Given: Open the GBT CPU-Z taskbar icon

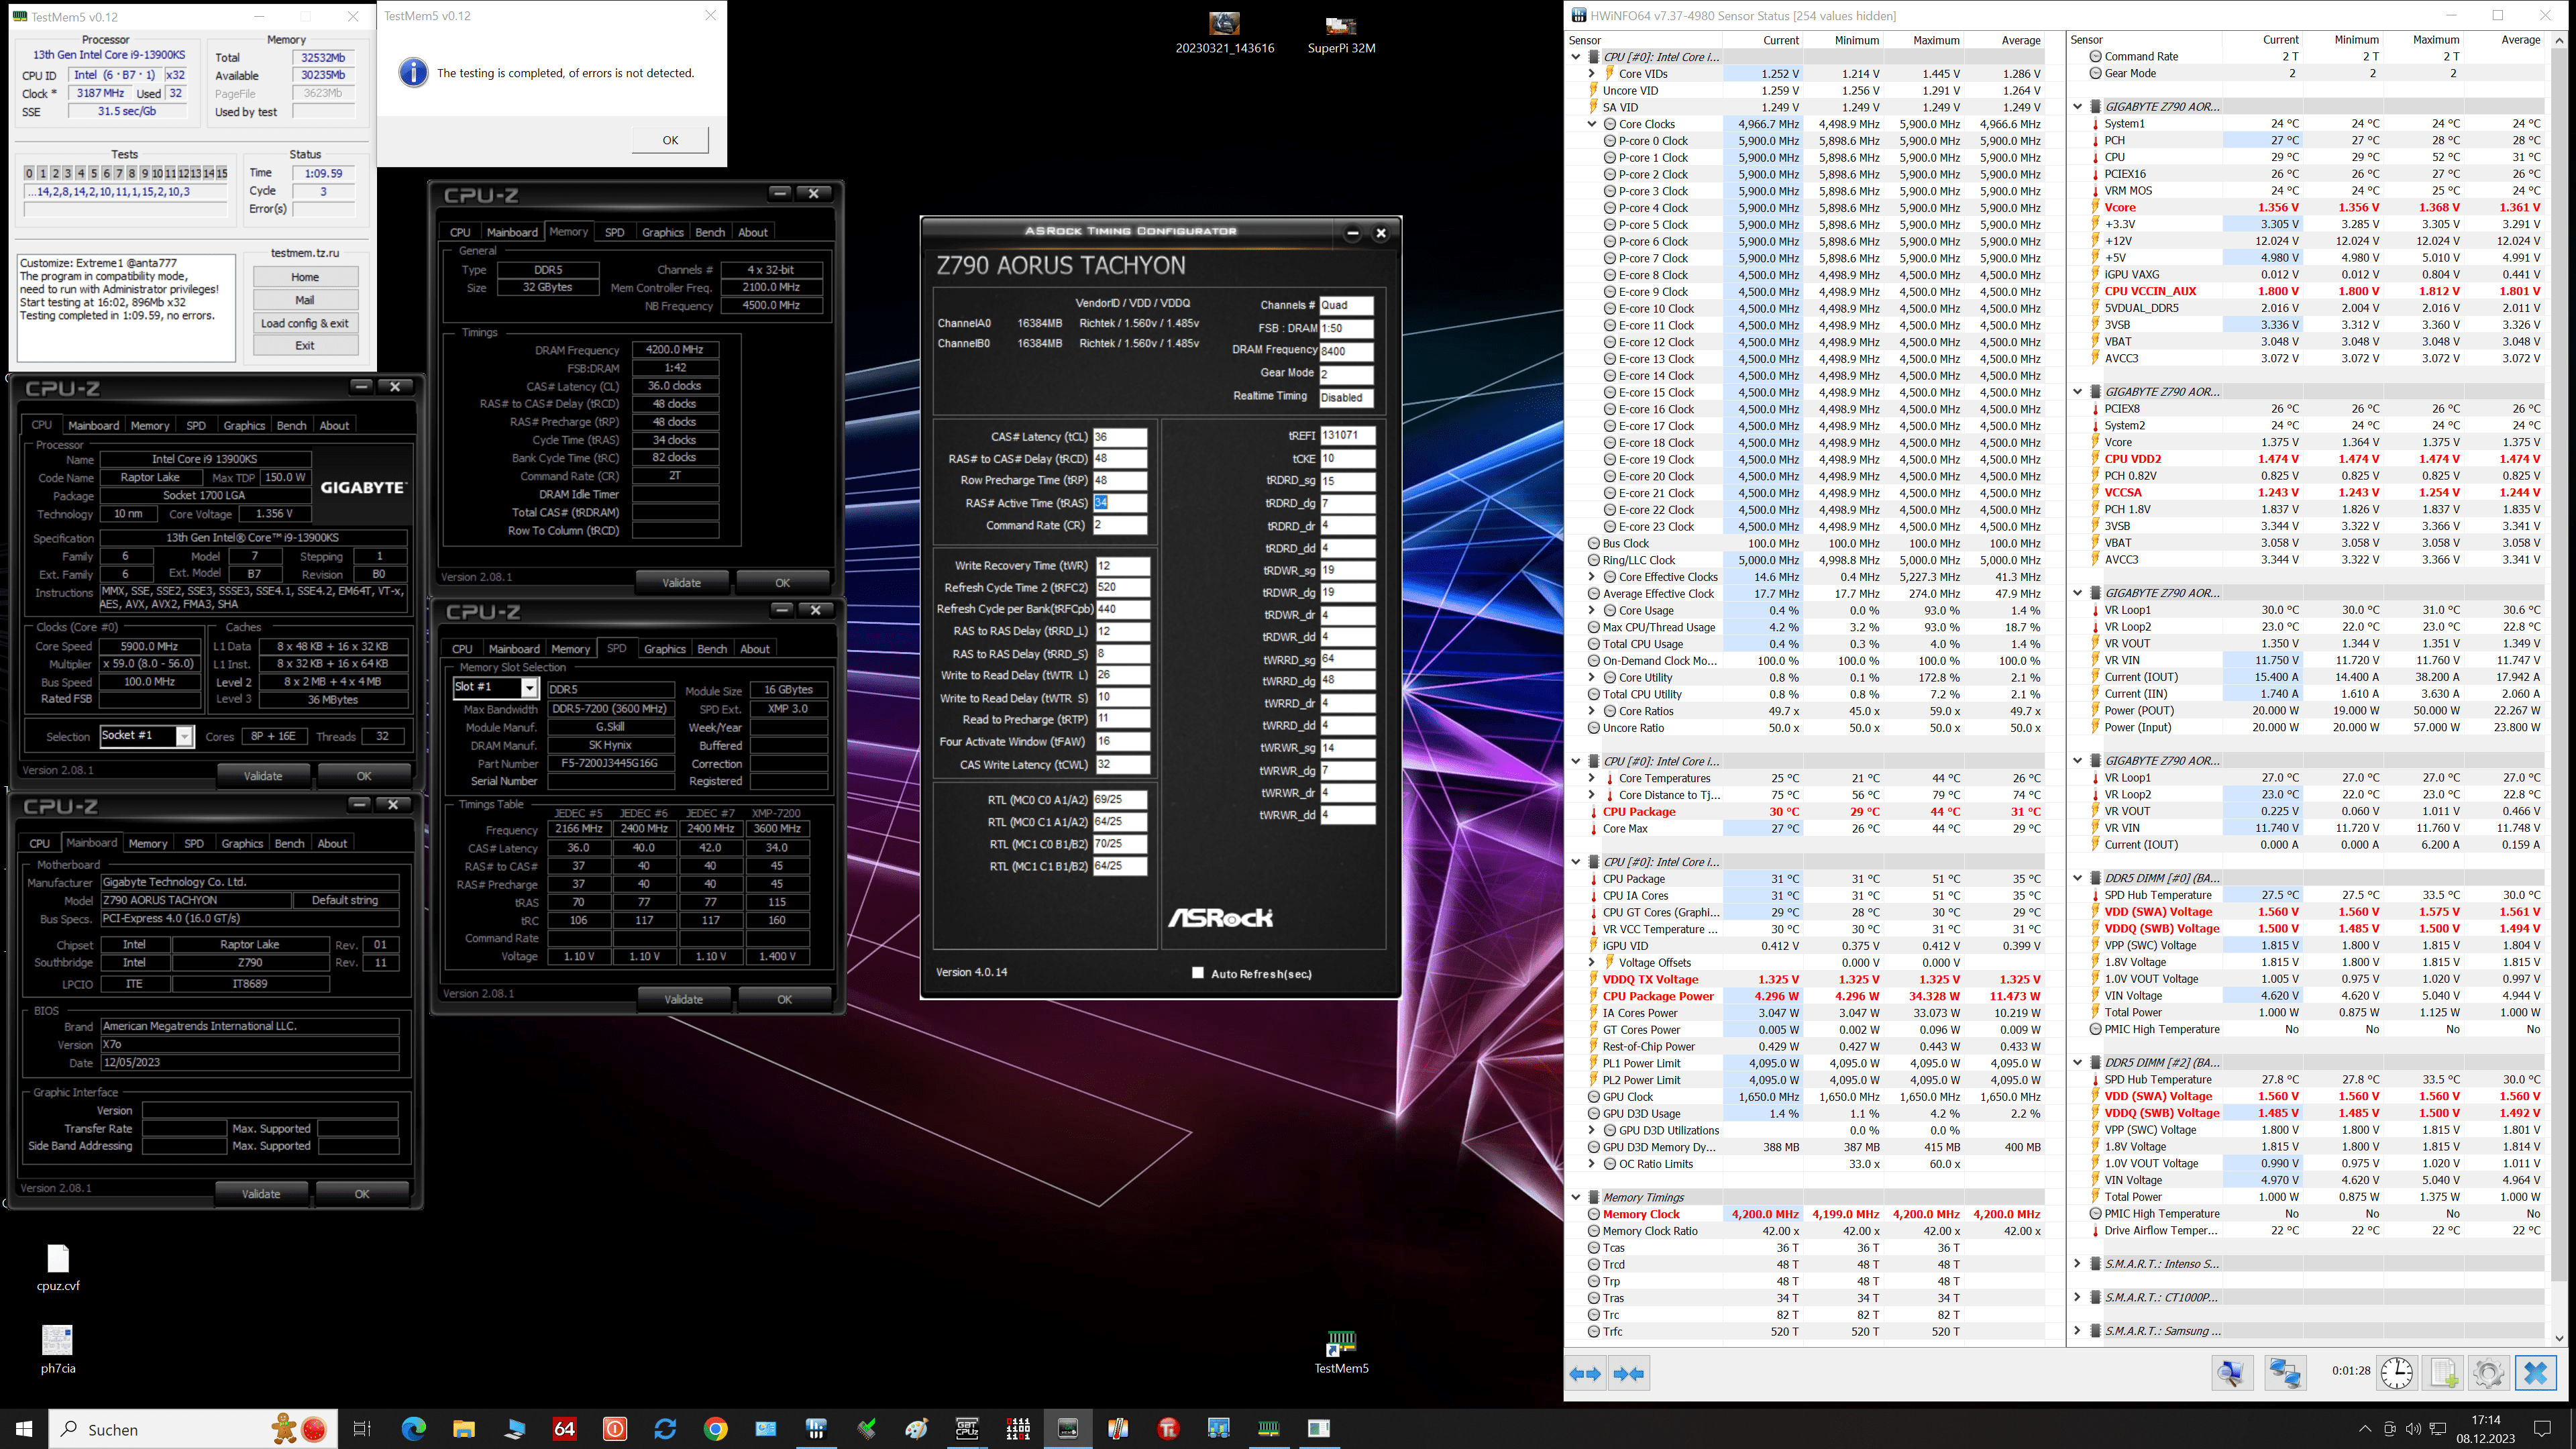Looking at the screenshot, I should [967, 1428].
